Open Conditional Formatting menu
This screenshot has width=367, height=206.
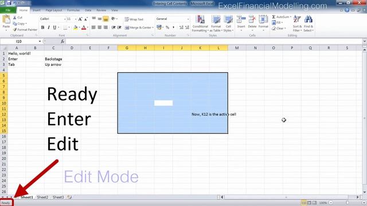click(200, 23)
